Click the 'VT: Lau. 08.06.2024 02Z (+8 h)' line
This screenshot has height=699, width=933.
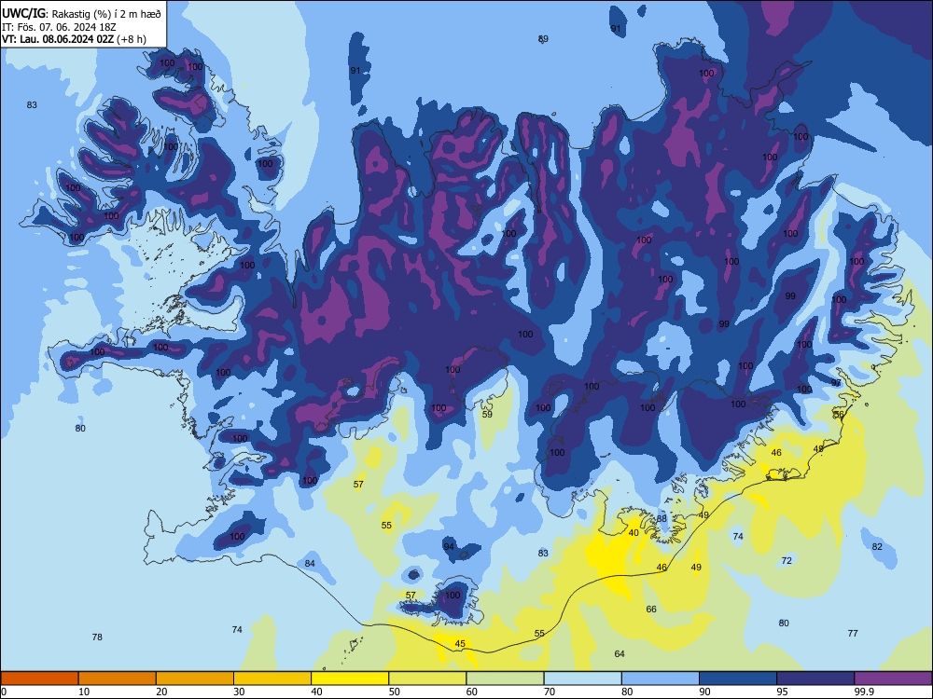(x=74, y=39)
